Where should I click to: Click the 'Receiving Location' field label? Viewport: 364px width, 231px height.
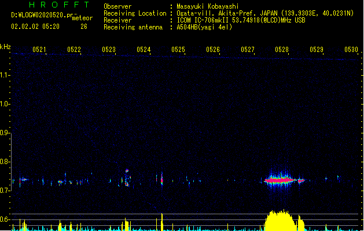[x=135, y=13]
